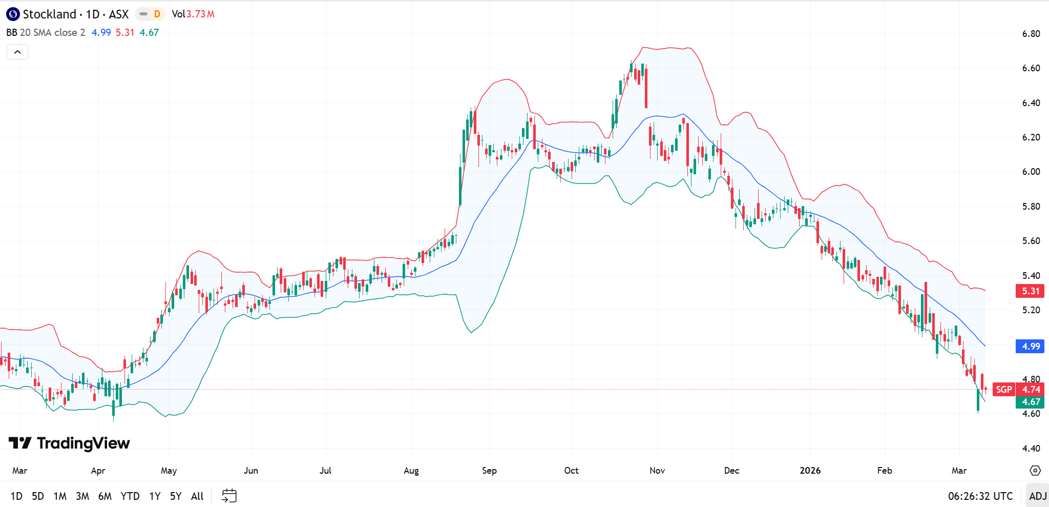
Task: Open timezone menu at 06:26:32 UTC
Action: coord(980,496)
